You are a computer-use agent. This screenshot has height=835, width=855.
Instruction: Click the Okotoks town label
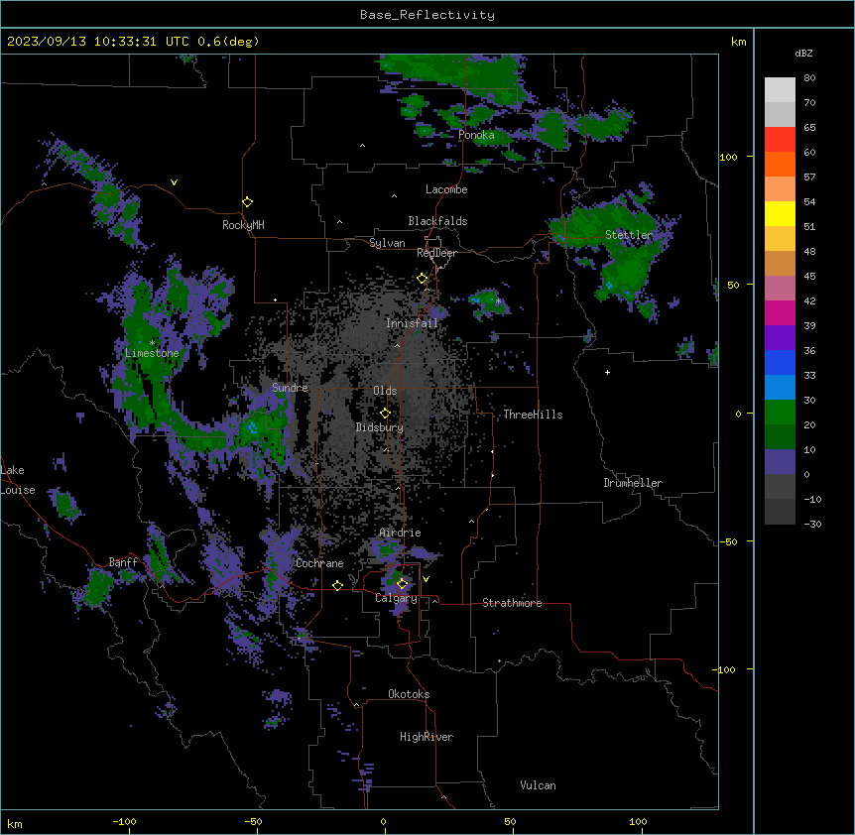[409, 694]
